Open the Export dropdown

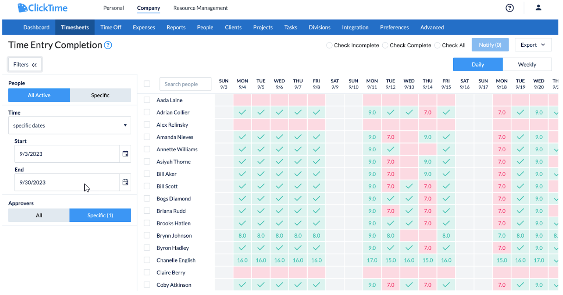533,44
